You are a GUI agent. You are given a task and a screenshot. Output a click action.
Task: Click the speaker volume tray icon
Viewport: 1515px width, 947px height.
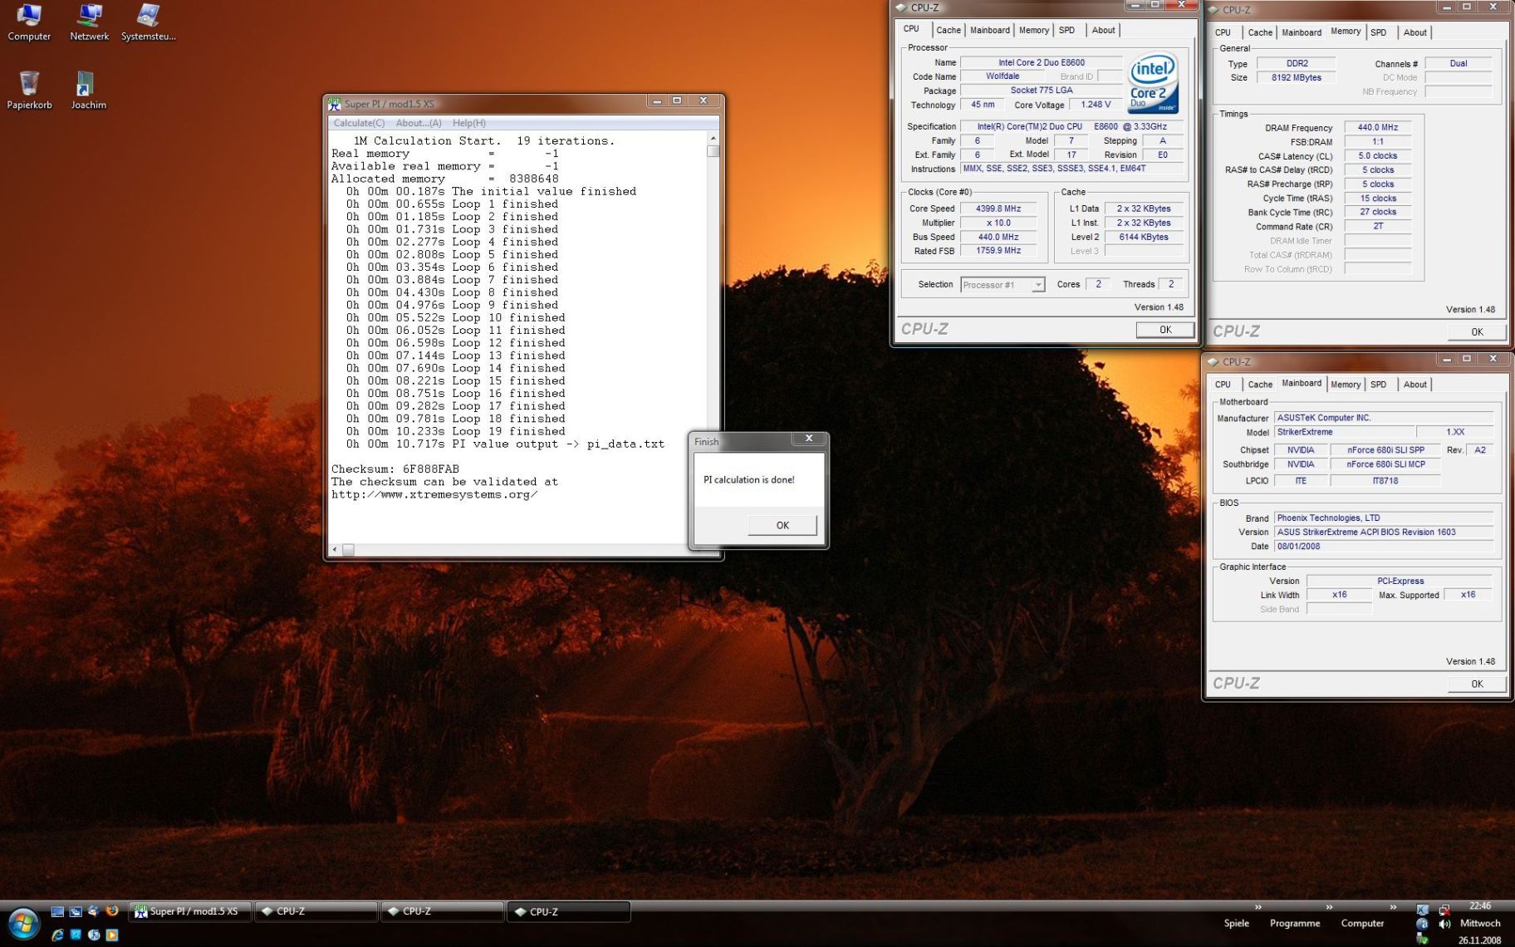pos(1445,924)
